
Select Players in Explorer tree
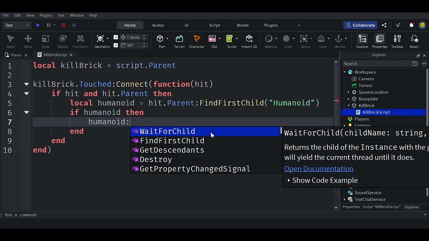tap(361, 119)
